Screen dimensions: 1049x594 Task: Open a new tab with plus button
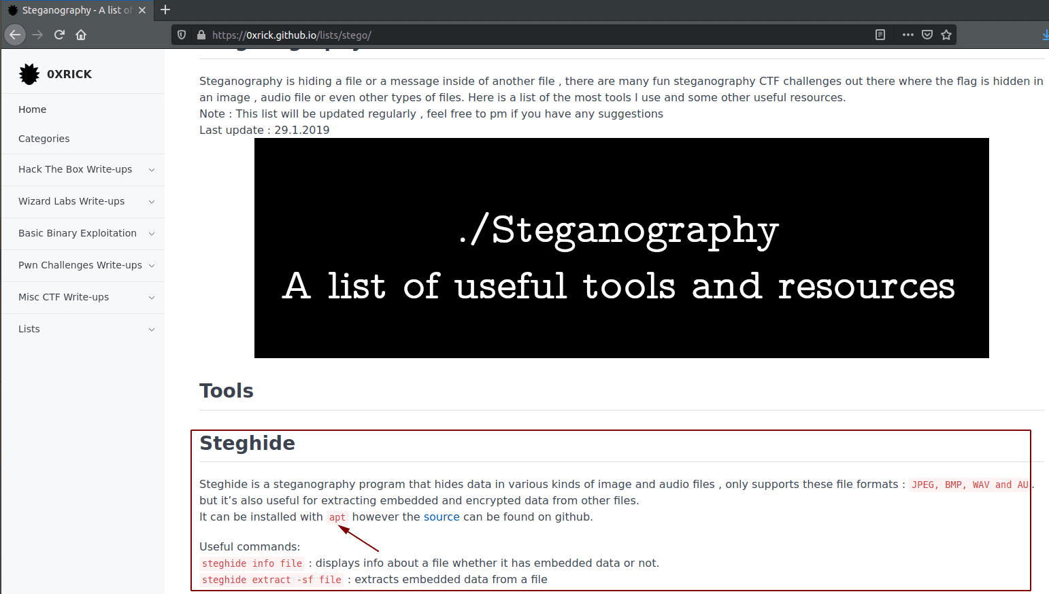(x=165, y=10)
